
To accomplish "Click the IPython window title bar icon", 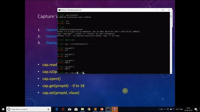I will tap(59, 10).
